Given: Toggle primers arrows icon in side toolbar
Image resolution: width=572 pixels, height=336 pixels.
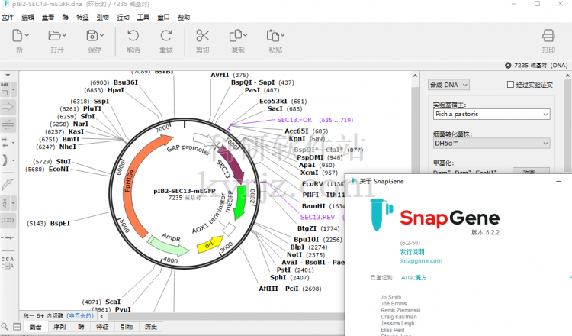Looking at the screenshot, I should [5, 143].
